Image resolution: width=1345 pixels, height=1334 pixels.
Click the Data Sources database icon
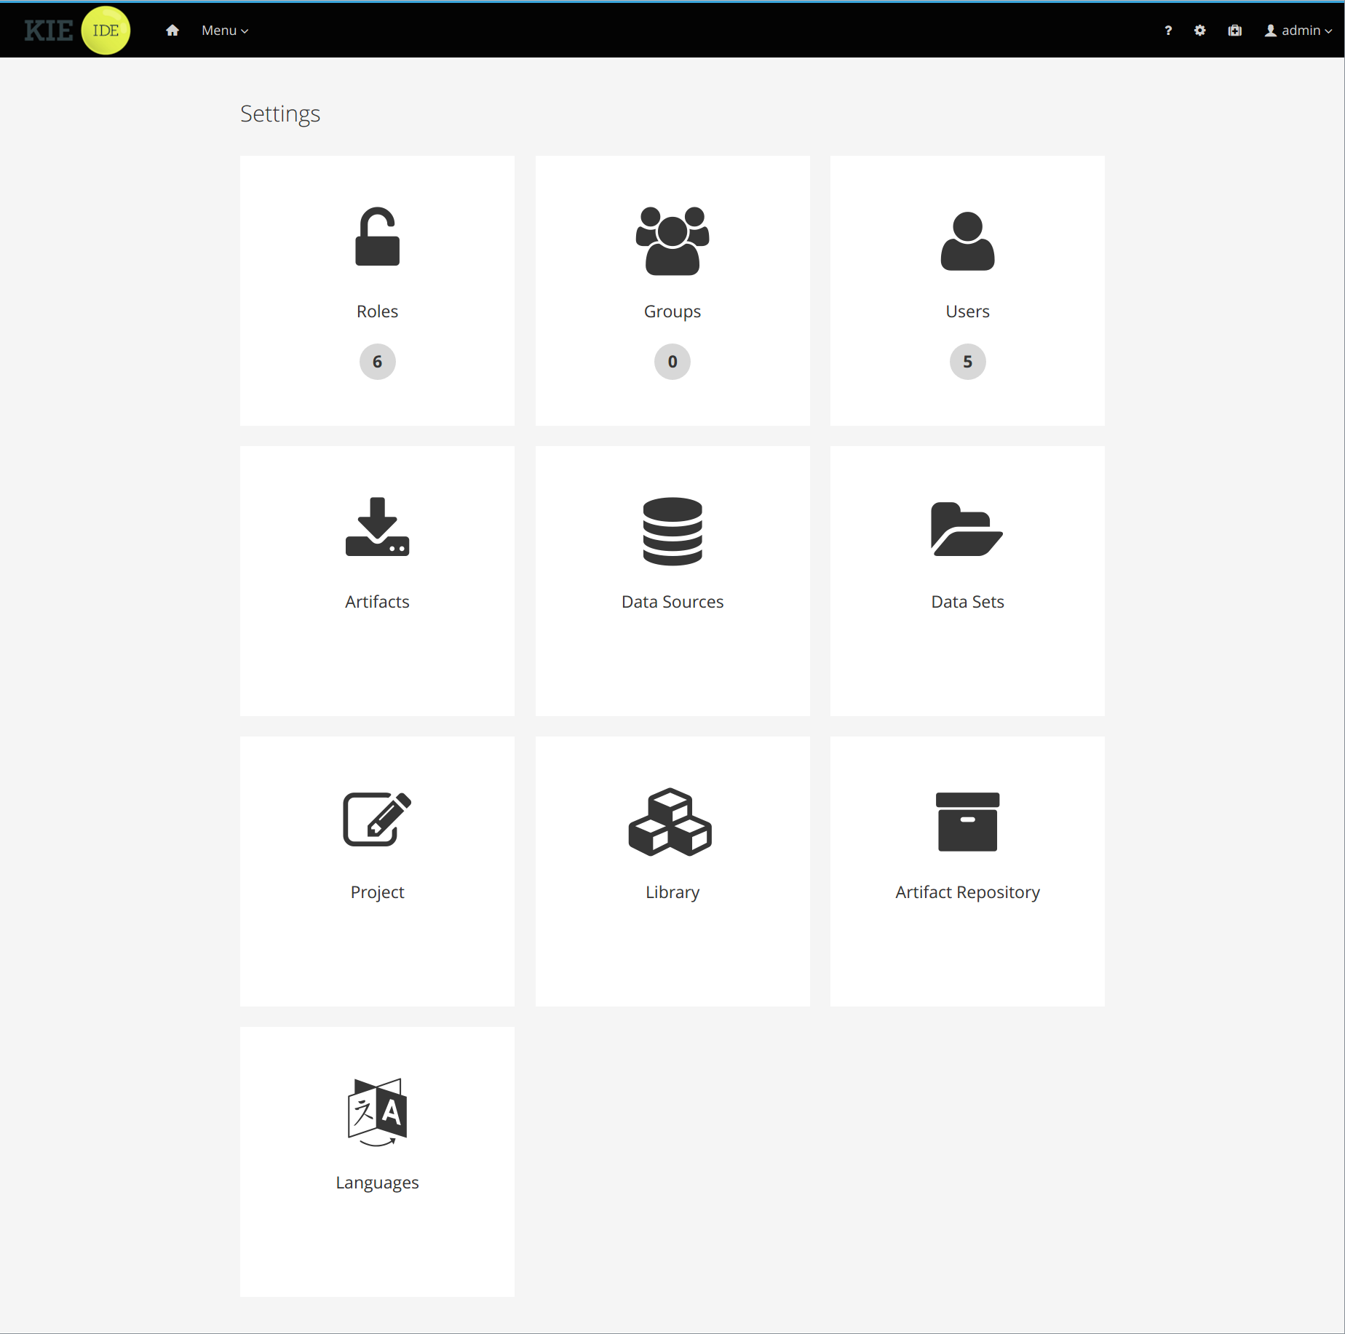[672, 531]
